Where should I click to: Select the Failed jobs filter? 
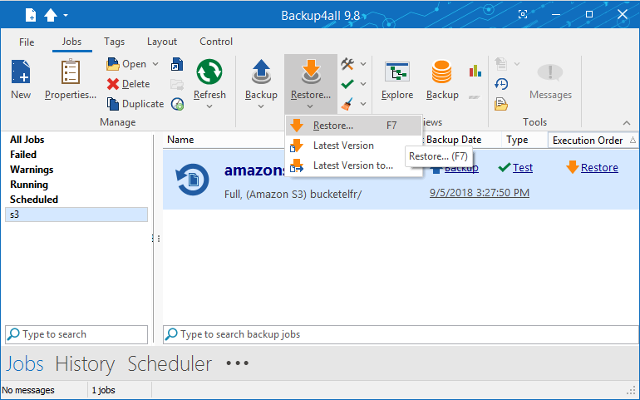[23, 155]
